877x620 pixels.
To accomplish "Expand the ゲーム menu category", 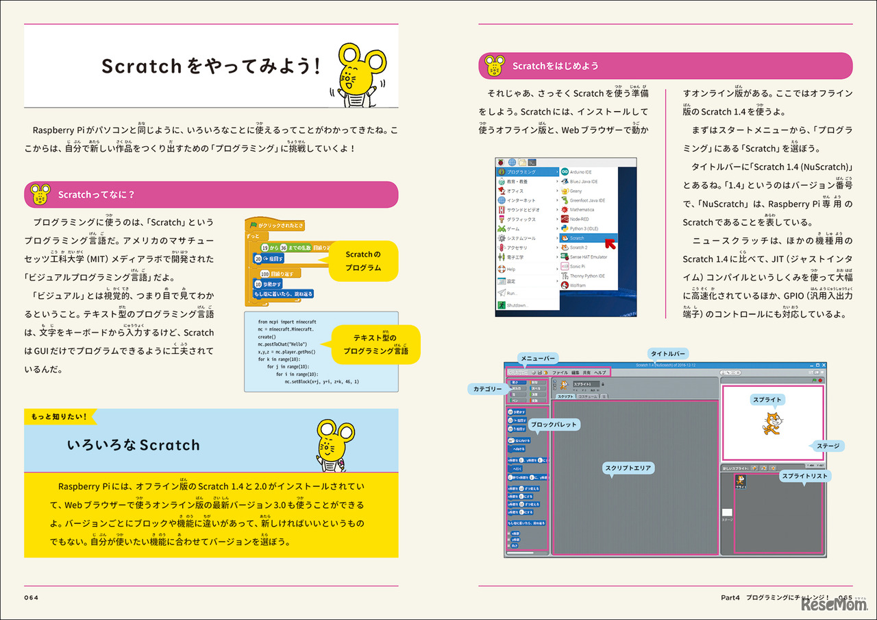I will 528,228.
